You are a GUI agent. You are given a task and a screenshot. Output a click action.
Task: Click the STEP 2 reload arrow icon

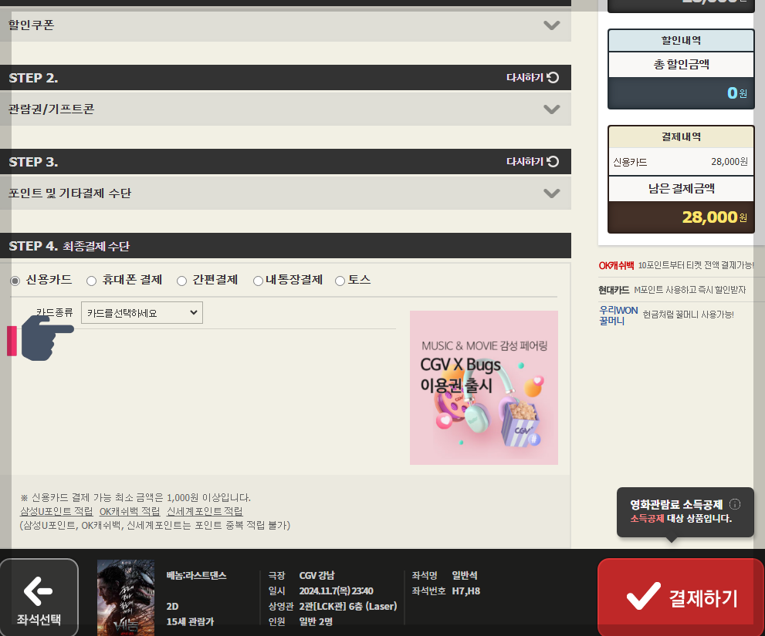[x=553, y=78]
